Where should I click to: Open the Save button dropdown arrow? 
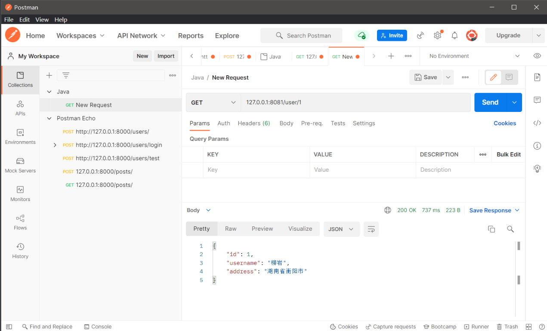[448, 77]
